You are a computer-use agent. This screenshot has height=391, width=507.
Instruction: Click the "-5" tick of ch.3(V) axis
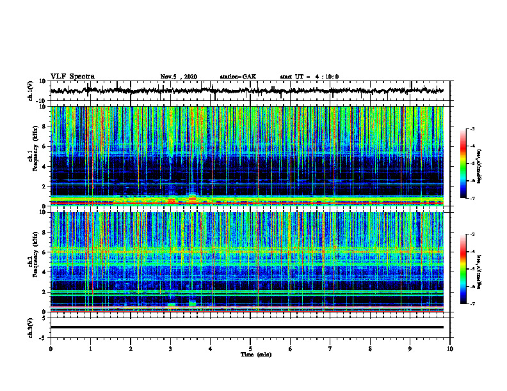point(43,338)
